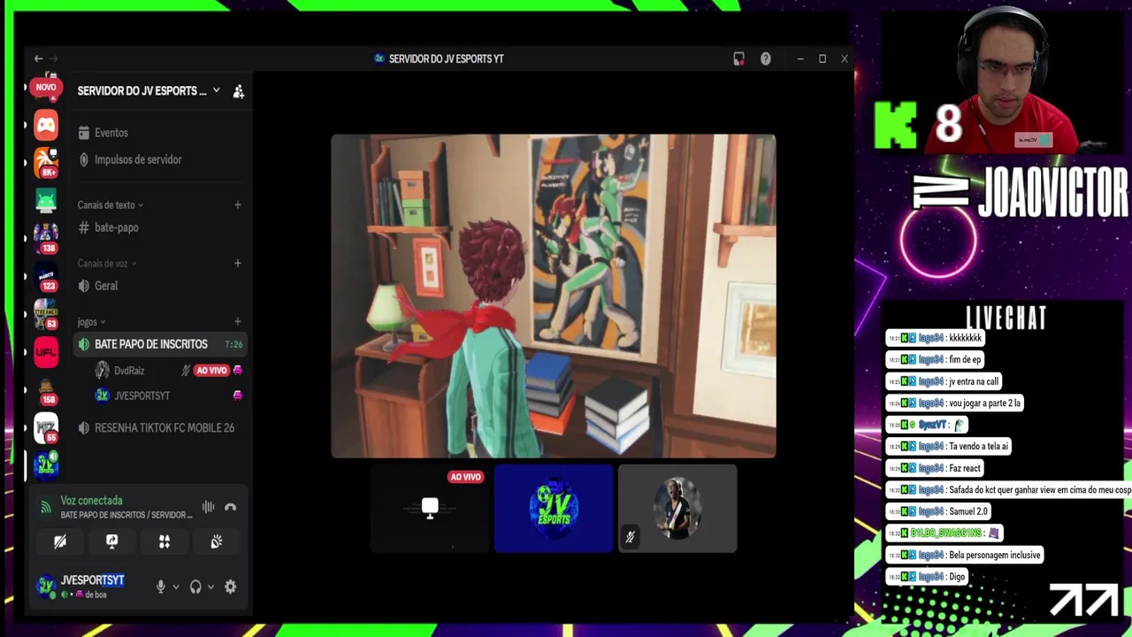Open Eventos in the channel list
The image size is (1132, 637).
click(x=159, y=133)
